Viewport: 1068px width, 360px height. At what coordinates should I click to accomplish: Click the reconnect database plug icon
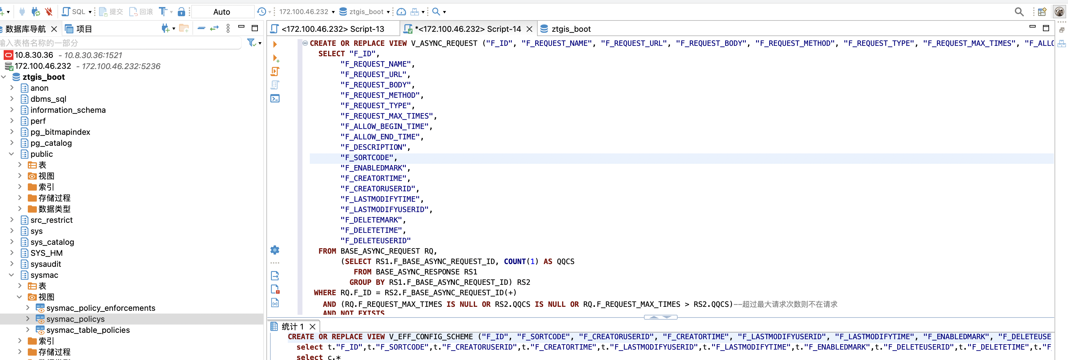pyautogui.click(x=36, y=12)
